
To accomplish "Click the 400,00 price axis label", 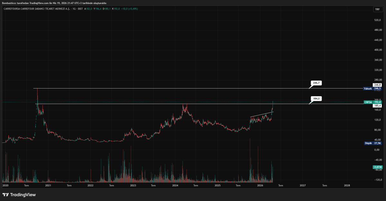I will (378, 50).
